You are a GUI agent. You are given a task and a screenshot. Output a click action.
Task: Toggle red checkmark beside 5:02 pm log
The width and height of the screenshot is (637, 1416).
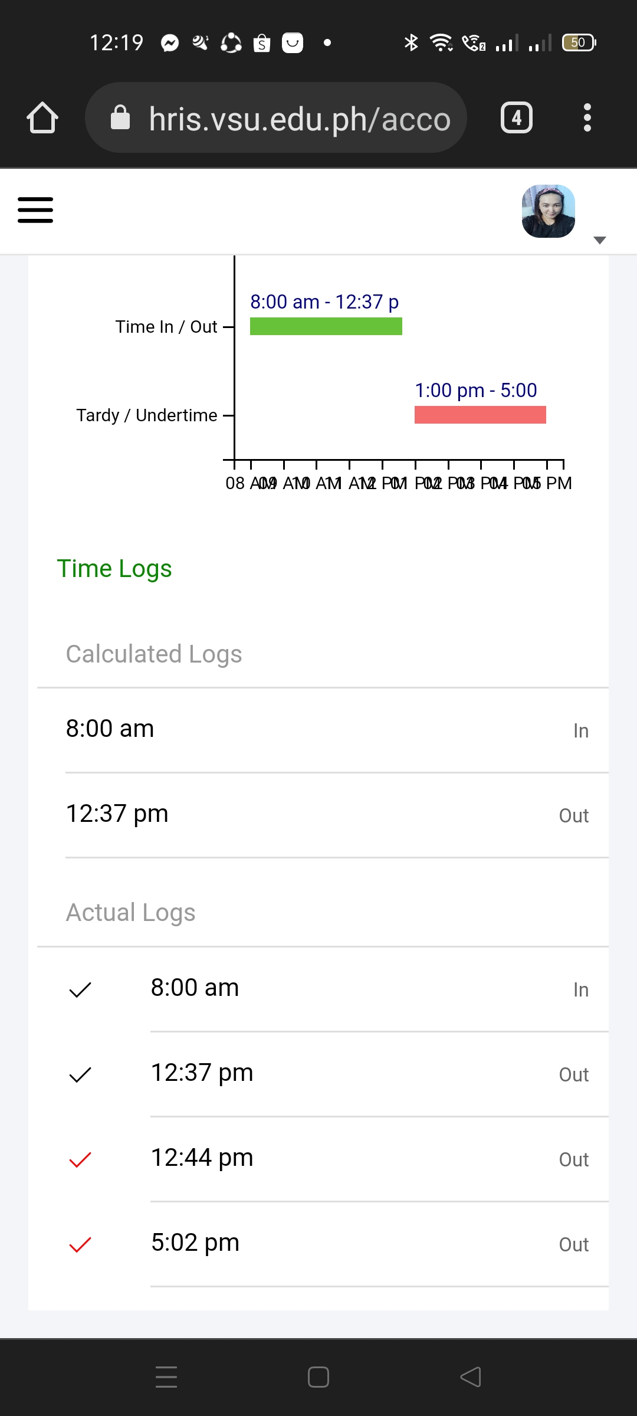[80, 1244]
